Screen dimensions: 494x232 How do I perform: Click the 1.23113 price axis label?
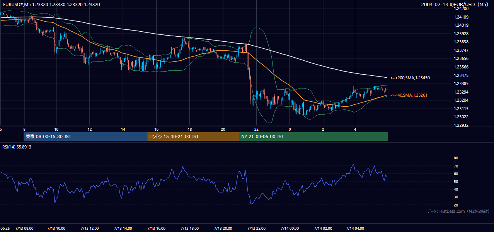point(461,109)
